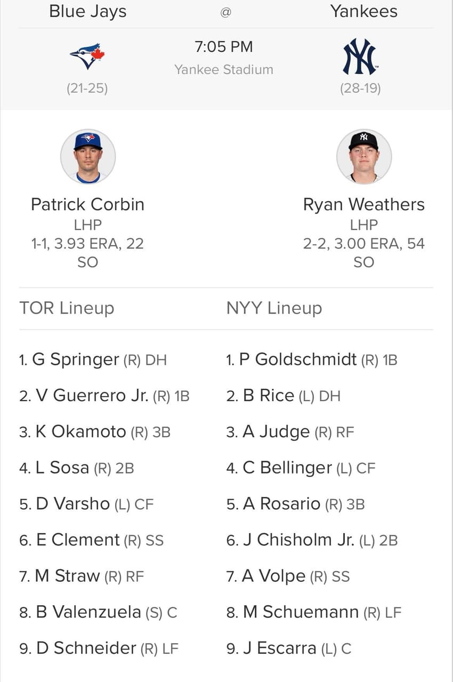Open J Escarra in NYY lineup
The width and height of the screenshot is (453, 682).
pos(289,648)
